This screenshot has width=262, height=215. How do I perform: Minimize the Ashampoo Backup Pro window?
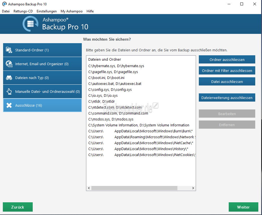229,4
